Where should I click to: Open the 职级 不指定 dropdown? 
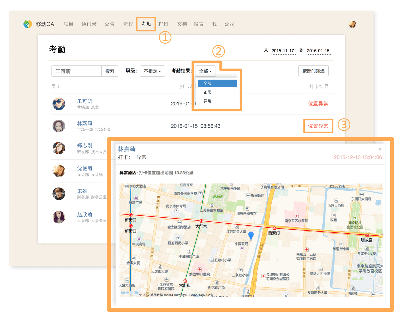tap(152, 71)
